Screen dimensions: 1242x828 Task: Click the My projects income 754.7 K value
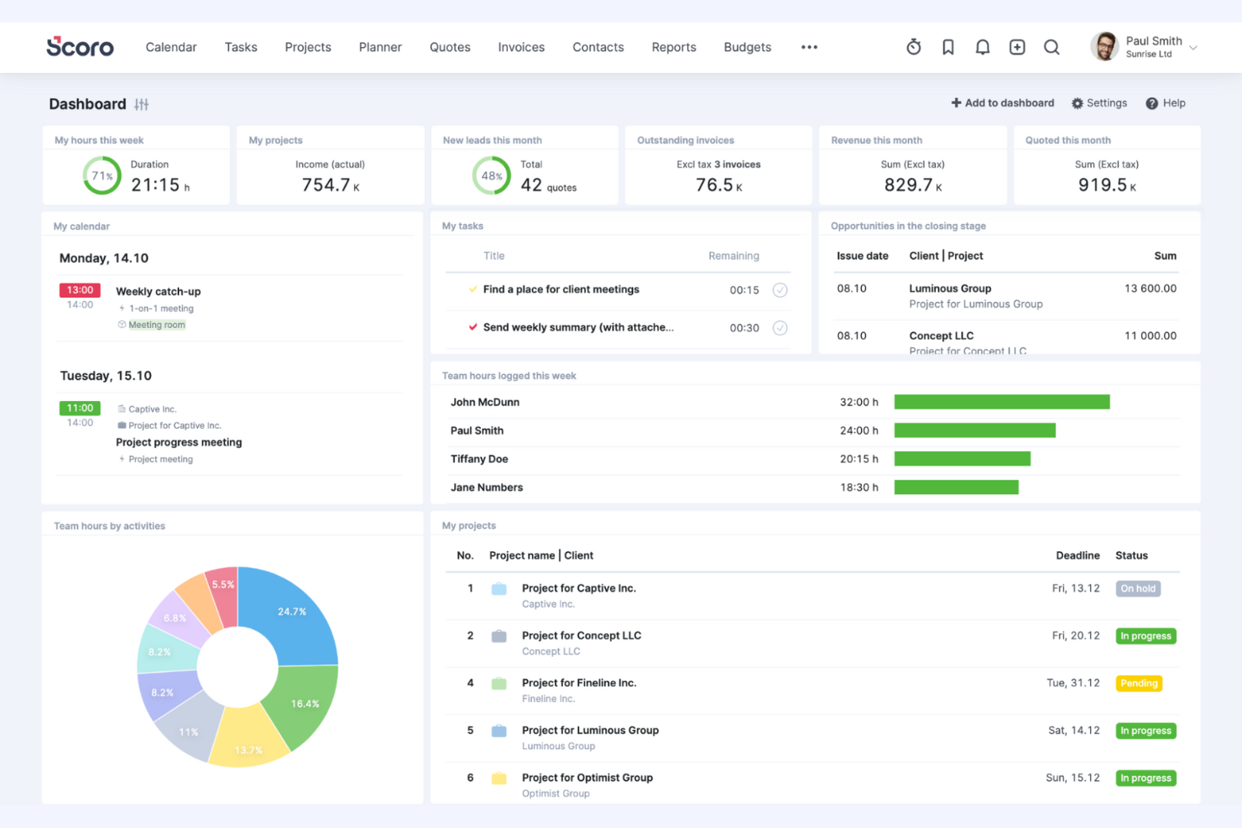[331, 185]
